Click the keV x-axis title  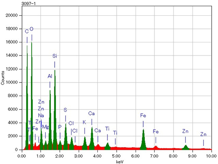click(x=120, y=162)
